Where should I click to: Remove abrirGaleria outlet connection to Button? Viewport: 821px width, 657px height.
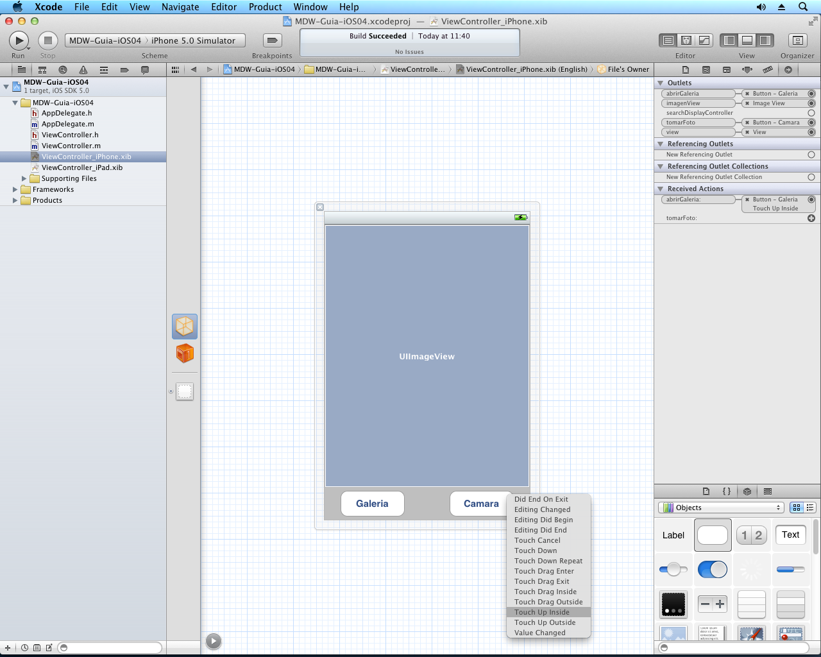pyautogui.click(x=747, y=94)
